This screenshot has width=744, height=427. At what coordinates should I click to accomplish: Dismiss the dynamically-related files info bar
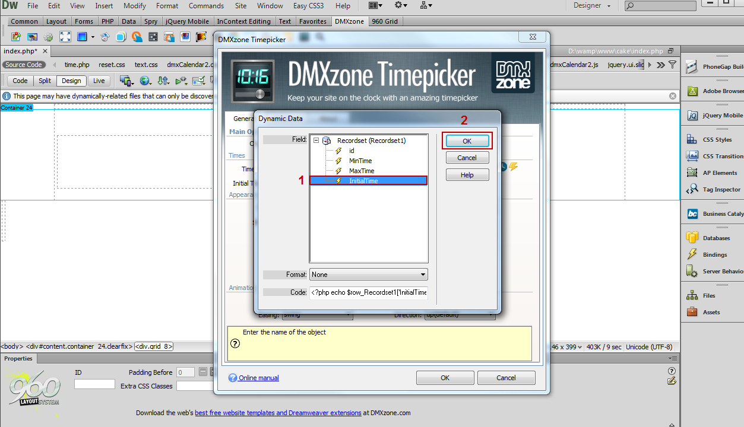coord(673,96)
